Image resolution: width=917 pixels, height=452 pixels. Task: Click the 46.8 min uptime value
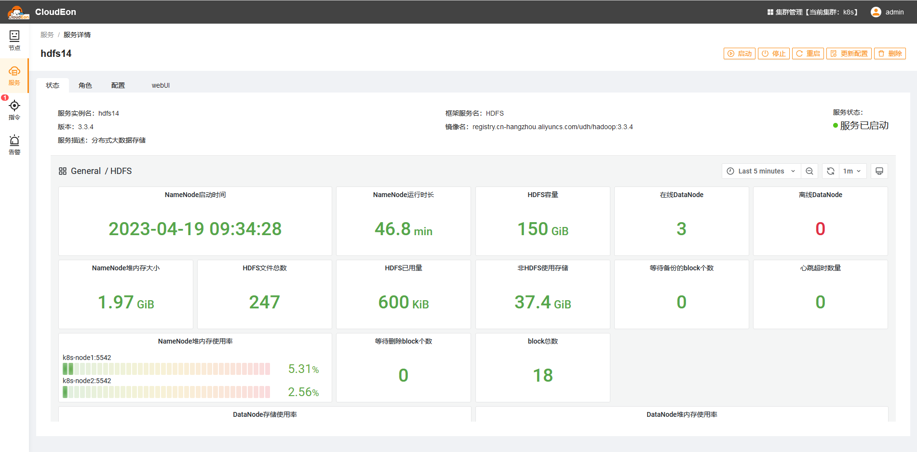click(x=404, y=229)
